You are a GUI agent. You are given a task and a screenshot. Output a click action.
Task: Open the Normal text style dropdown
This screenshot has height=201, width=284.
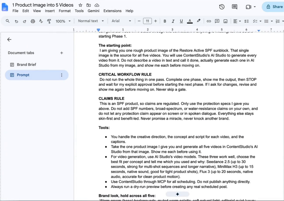91,21
